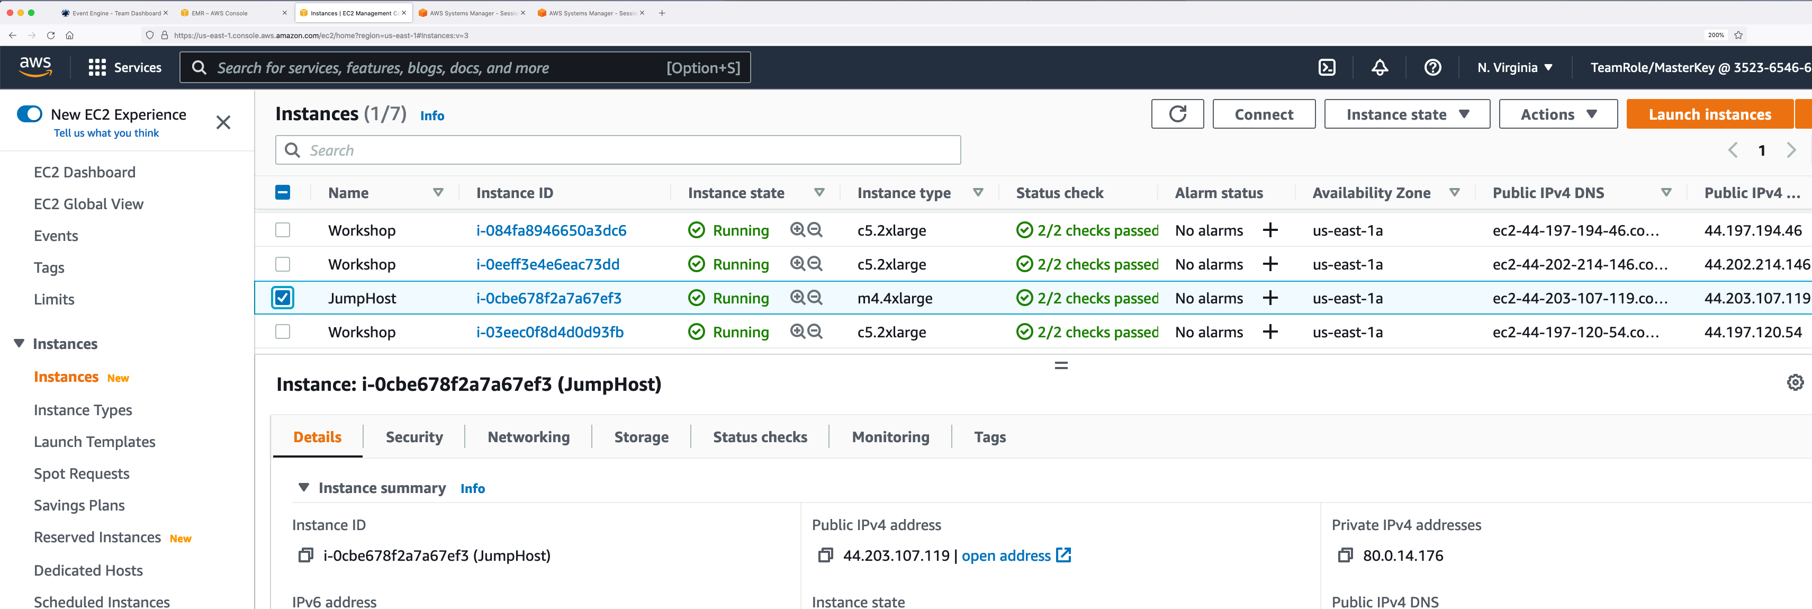The image size is (1812, 609).
Task: Open the browser home page icon
Action: 70,35
